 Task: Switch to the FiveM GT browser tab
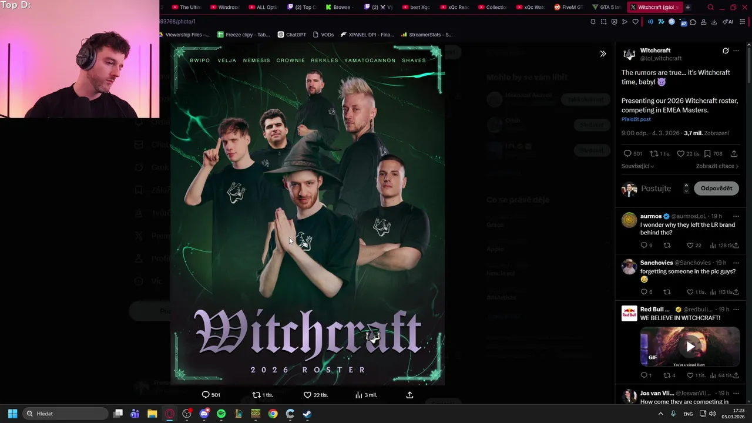568,7
